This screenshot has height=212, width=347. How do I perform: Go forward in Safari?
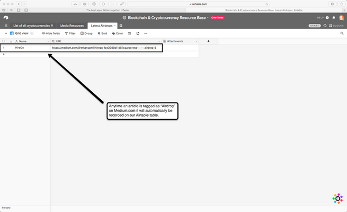pos(24,4)
